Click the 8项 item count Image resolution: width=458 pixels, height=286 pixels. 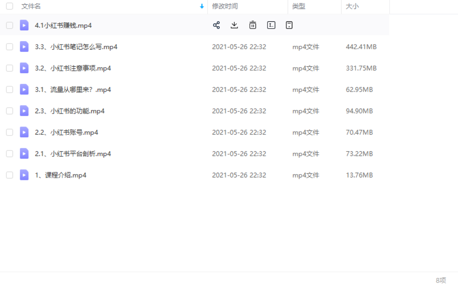point(441,280)
